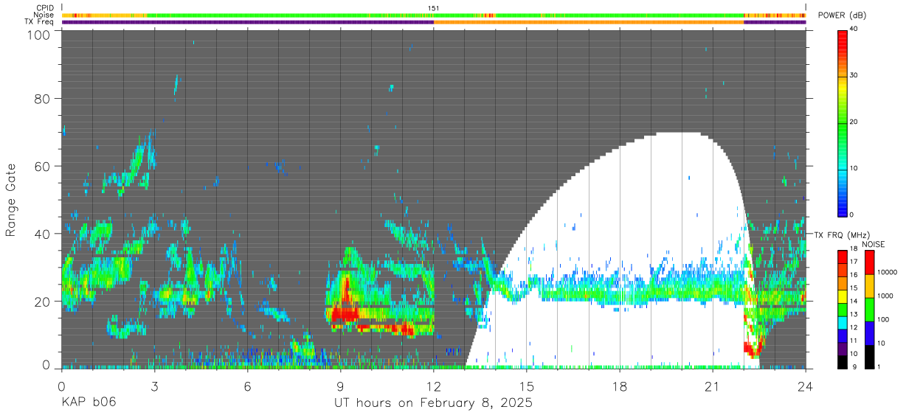Click the TX Freq row label
Screen dimensions: 906x418
tap(38, 22)
